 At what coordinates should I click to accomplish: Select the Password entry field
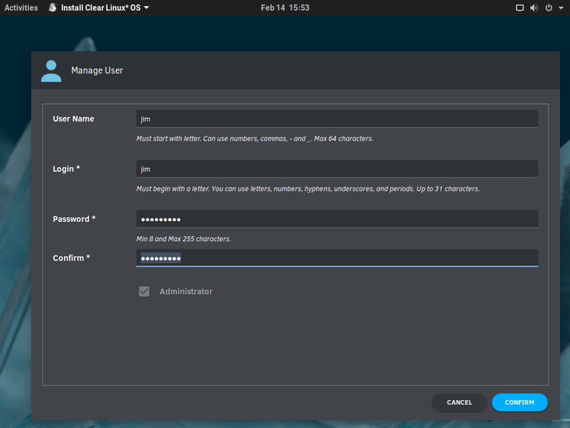[x=337, y=219]
